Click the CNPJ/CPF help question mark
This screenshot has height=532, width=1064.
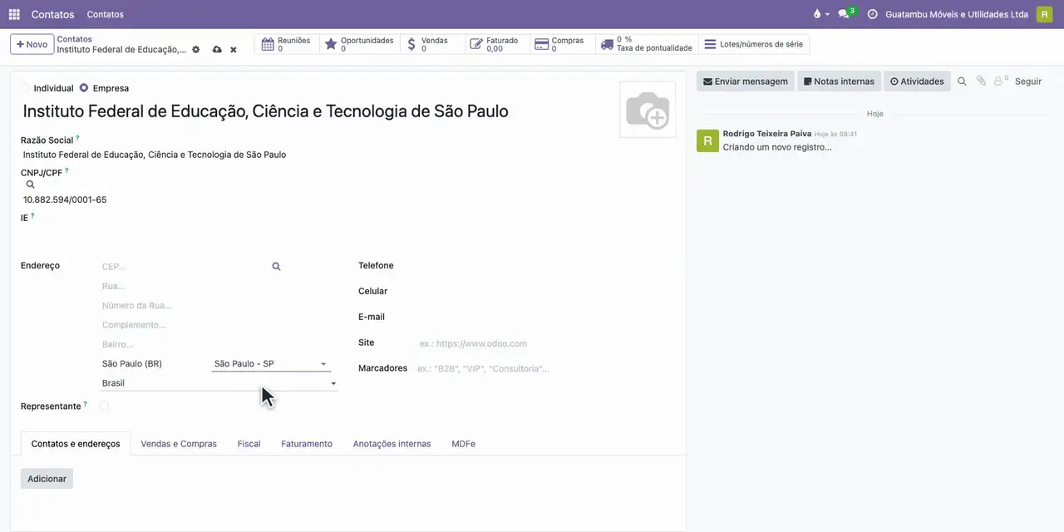[66, 170]
